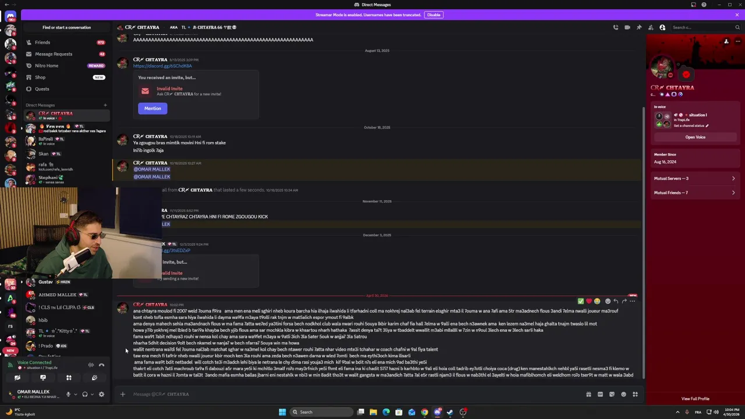745x419 pixels.
Task: Click the Mention button on the invalid invite
Action: coord(152,108)
